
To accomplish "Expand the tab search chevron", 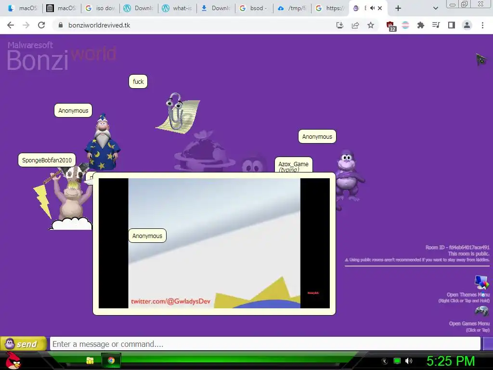I will [435, 8].
